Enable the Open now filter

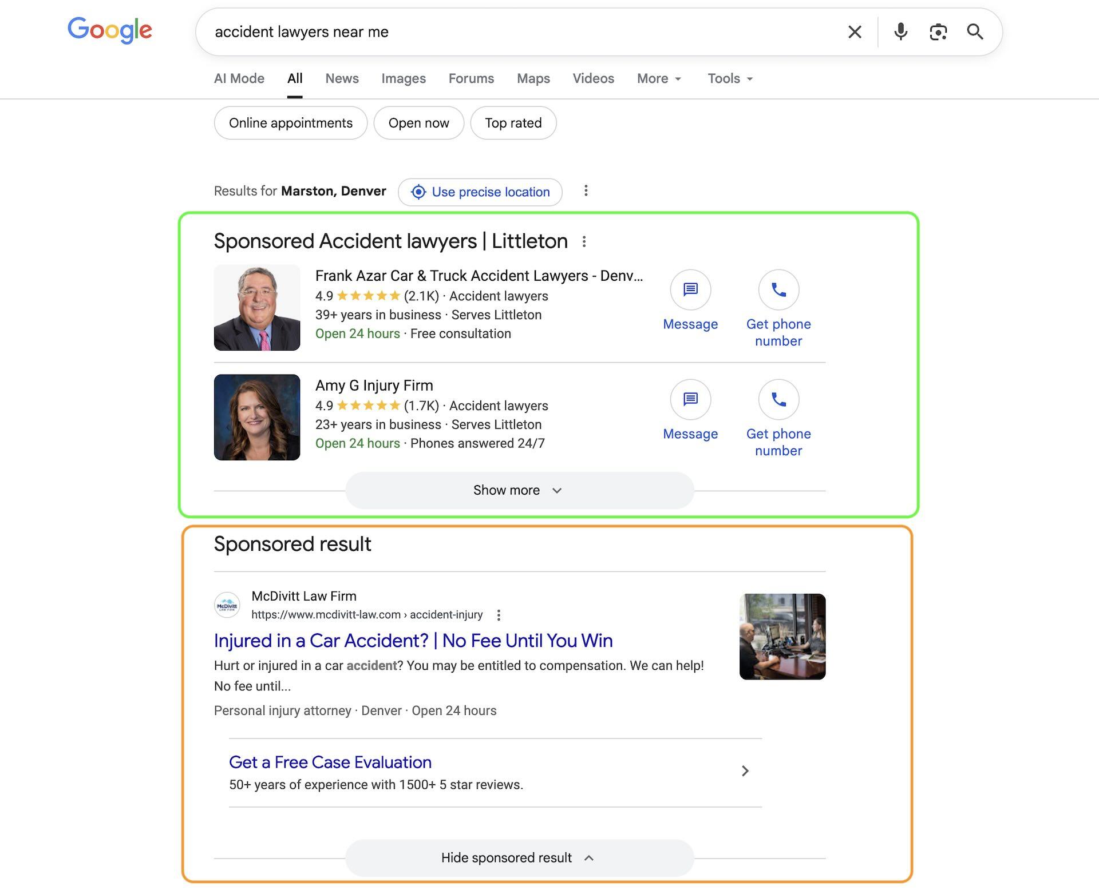click(x=418, y=122)
